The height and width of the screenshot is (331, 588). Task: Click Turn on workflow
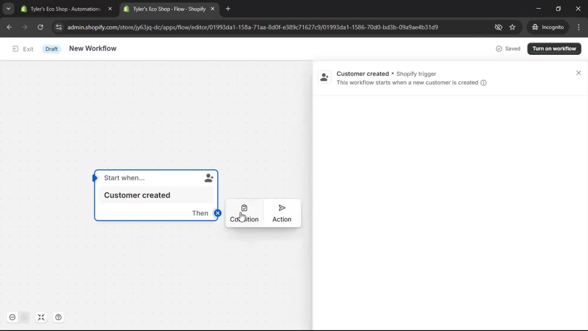554,48
